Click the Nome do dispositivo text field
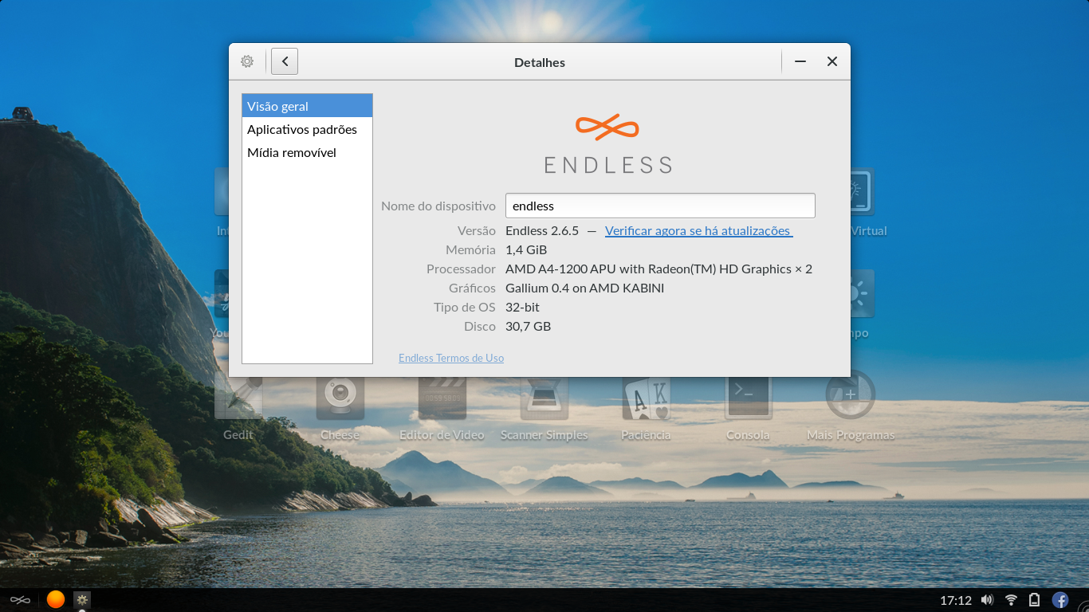Screen dimensions: 1089x612 (660, 206)
